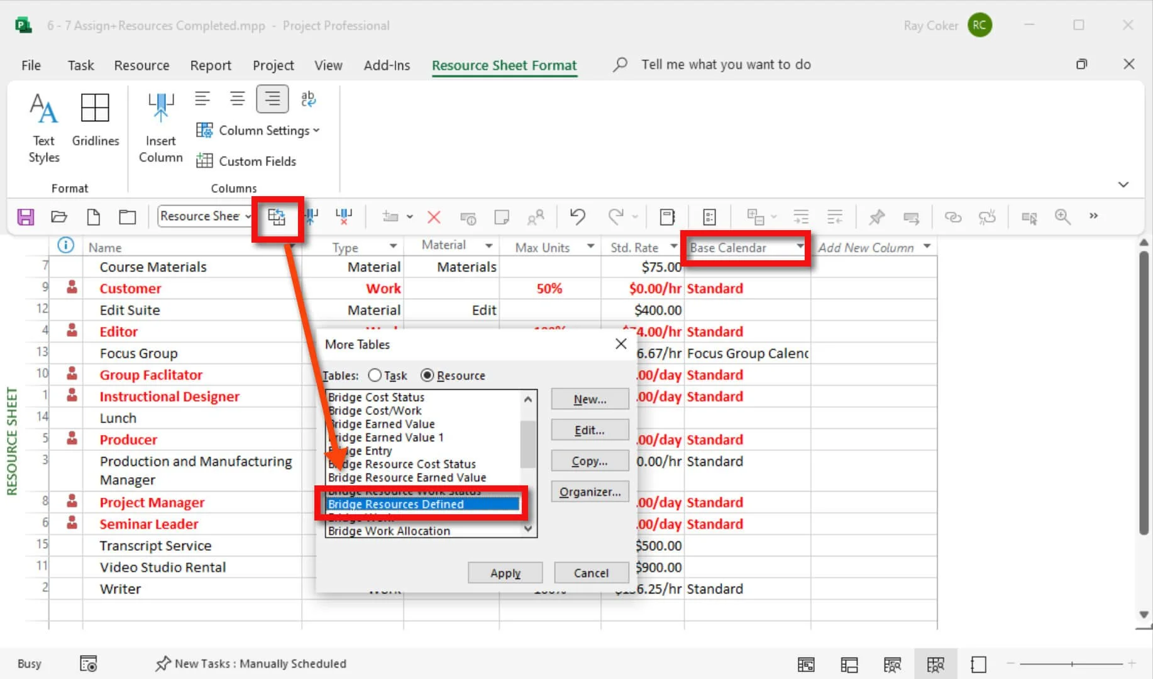Viewport: 1153px width, 679px height.
Task: Select Bridge Resources Defined table
Action: click(422, 504)
